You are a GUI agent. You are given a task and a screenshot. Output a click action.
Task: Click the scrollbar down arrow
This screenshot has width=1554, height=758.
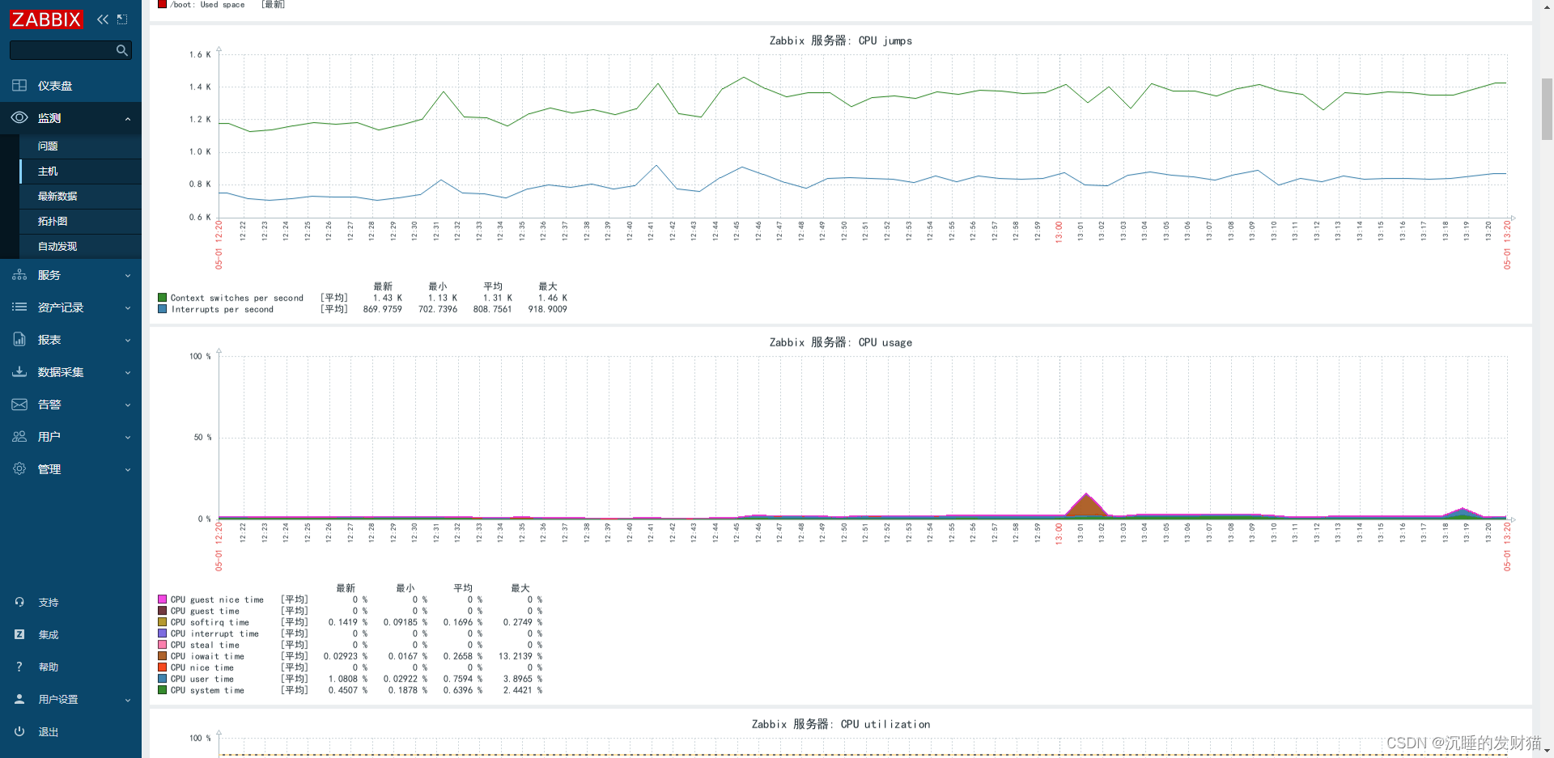pyautogui.click(x=1547, y=752)
